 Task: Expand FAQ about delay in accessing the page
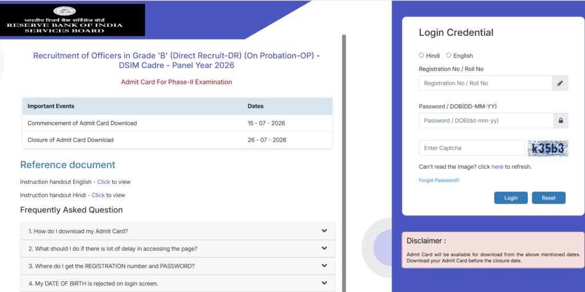[178, 249]
